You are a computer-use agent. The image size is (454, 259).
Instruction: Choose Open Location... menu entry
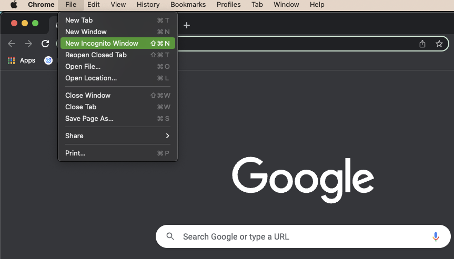tap(117, 78)
